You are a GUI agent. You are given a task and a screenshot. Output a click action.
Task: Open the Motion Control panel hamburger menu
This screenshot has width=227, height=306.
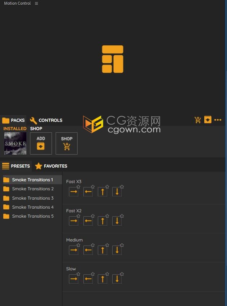coord(36,3)
